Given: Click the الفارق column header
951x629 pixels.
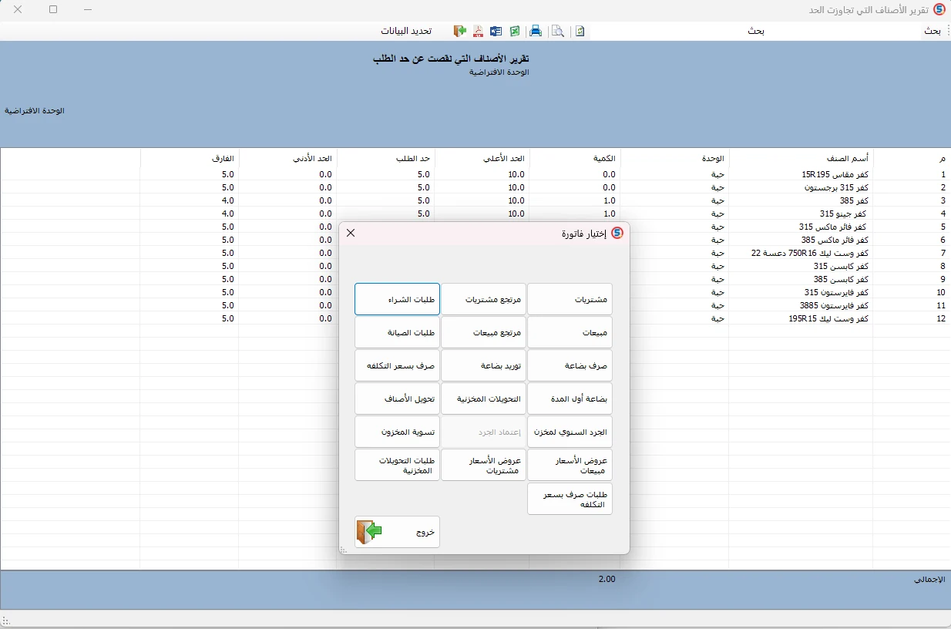Looking at the screenshot, I should pos(190,158).
